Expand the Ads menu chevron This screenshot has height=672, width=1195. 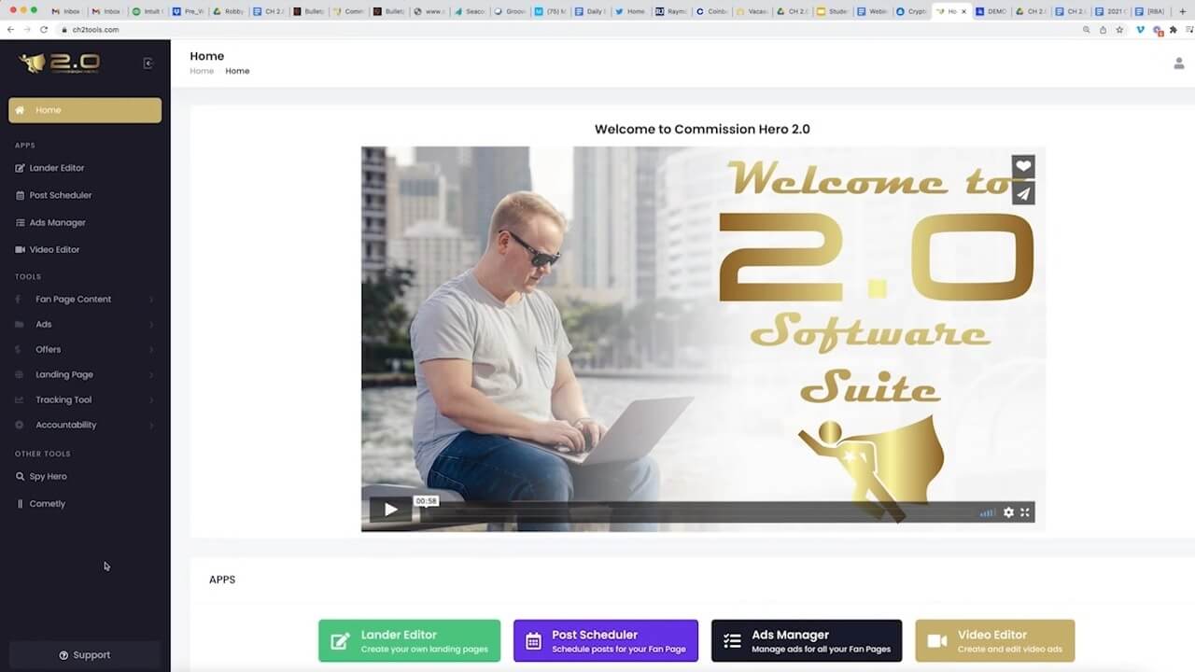click(x=151, y=325)
